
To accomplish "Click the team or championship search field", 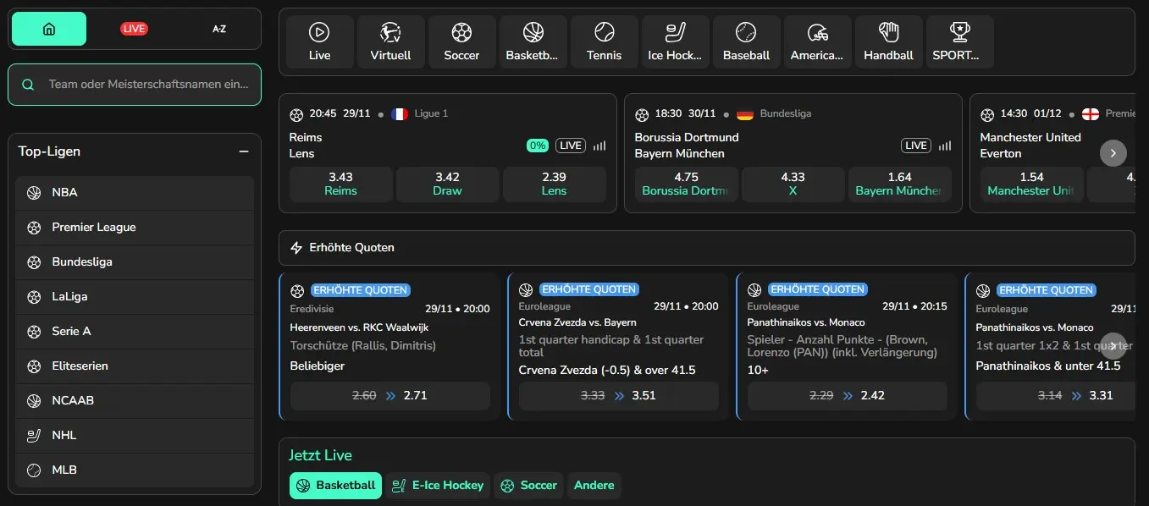I will pos(135,85).
